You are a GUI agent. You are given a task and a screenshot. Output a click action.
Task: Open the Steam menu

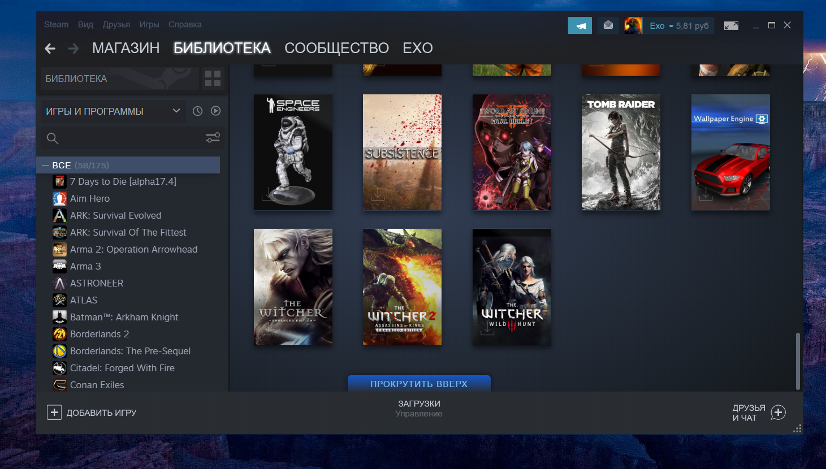(56, 24)
